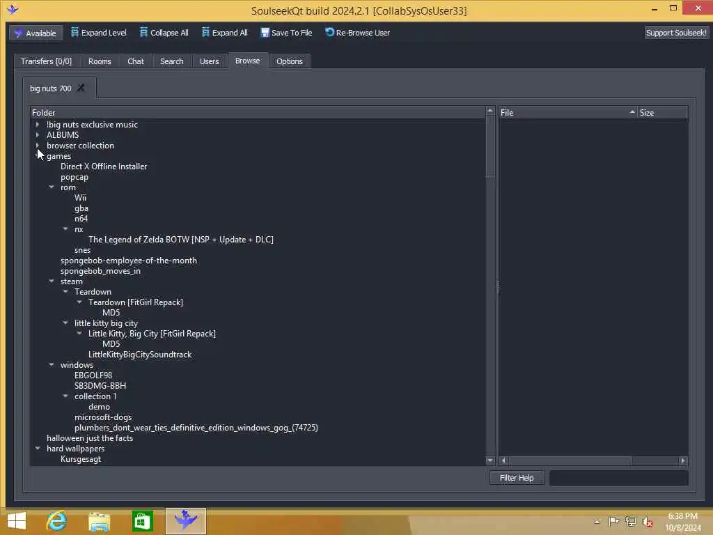Collapse the windows folder arrow

52,365
